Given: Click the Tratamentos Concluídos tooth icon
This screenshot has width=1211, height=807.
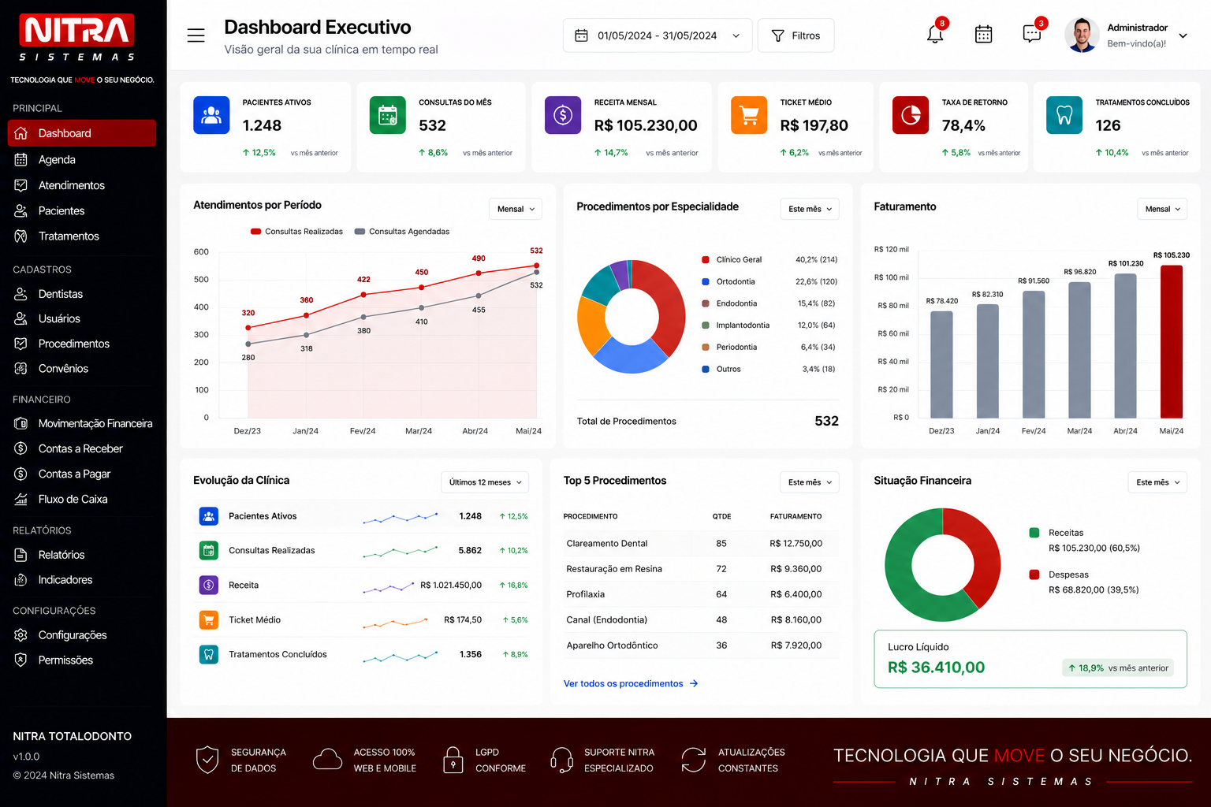Looking at the screenshot, I should click(x=1064, y=115).
